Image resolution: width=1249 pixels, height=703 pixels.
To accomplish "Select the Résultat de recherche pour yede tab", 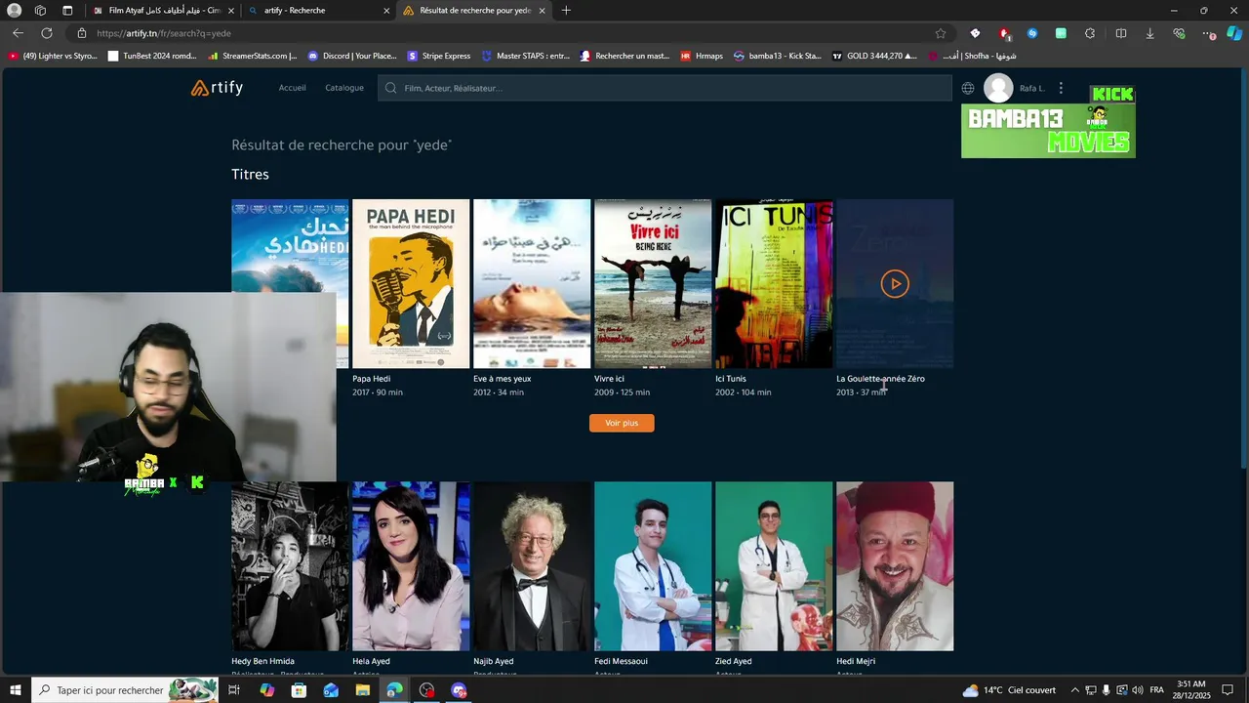I will point(473,11).
